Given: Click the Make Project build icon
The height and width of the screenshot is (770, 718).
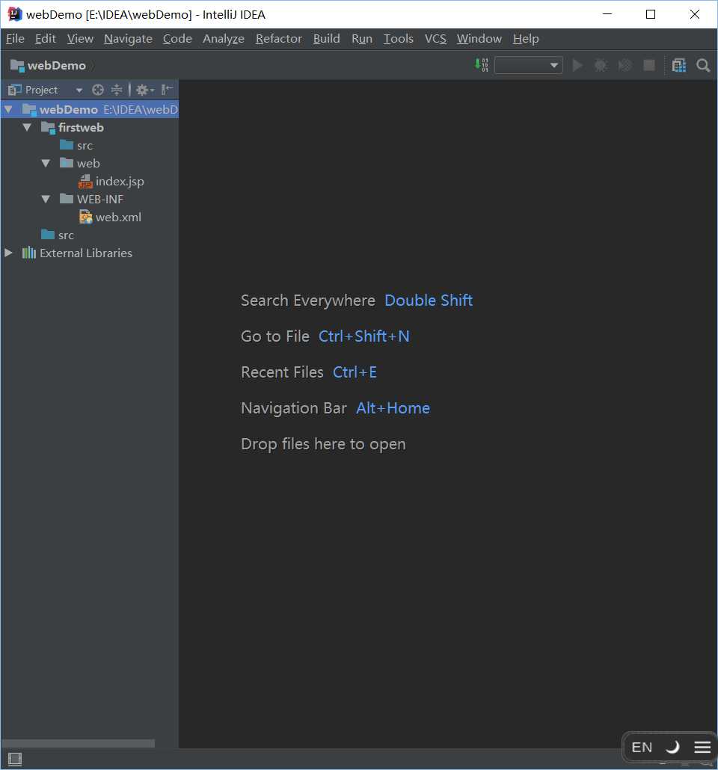Looking at the screenshot, I should pyautogui.click(x=481, y=65).
